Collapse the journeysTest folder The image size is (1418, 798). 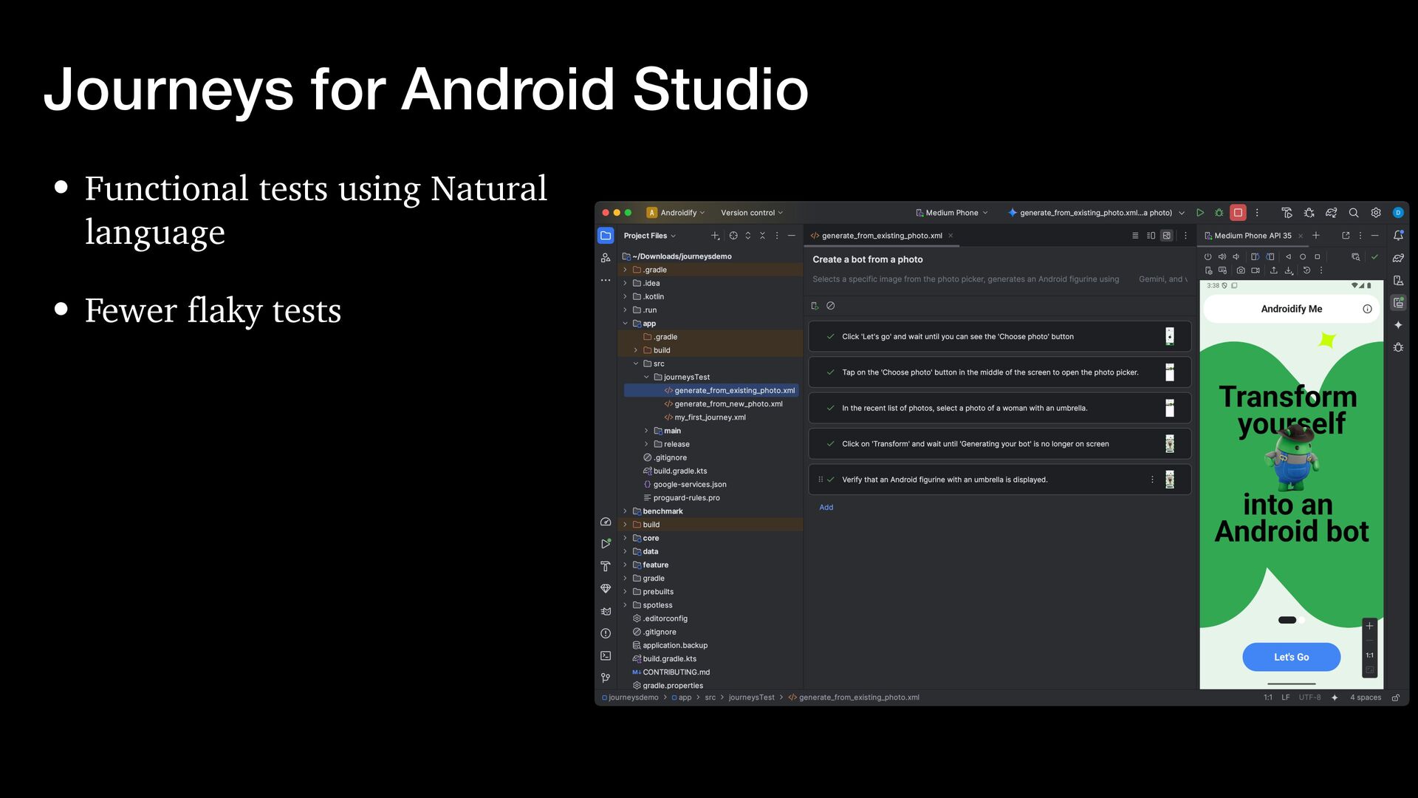pyautogui.click(x=647, y=377)
